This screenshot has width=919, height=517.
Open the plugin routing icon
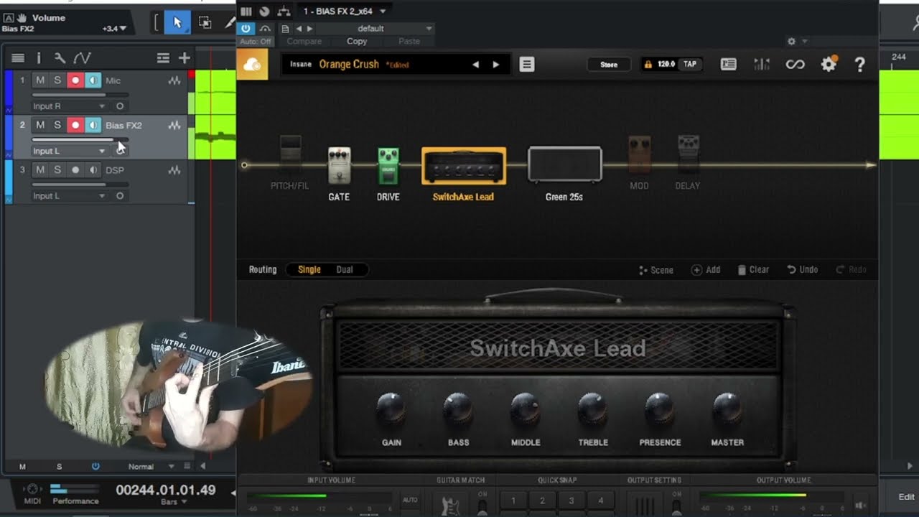(x=284, y=11)
